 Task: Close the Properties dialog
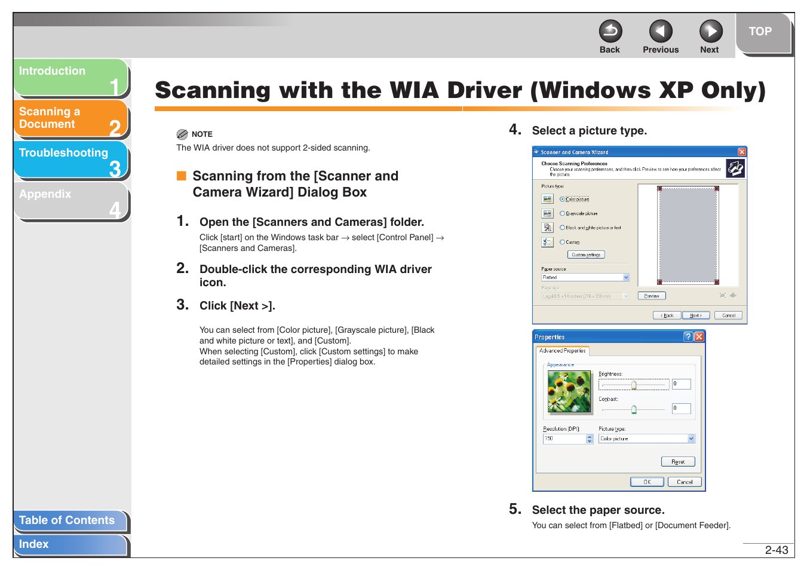pyautogui.click(x=699, y=337)
